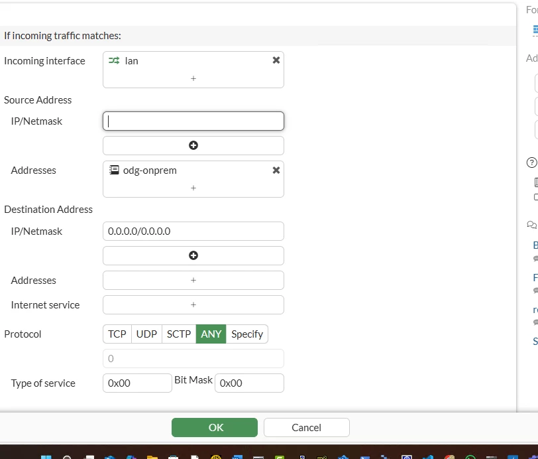Add a source address with plus below odg-onprem
Viewport: 538px width, 459px height.
pos(193,188)
